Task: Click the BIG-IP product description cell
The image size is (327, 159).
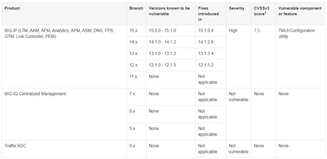Action: tap(59, 33)
